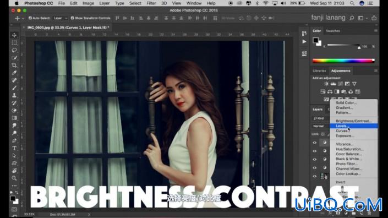Select the Zoom tool
Image resolution: width=388 pixels, height=218 pixels.
coord(14,178)
